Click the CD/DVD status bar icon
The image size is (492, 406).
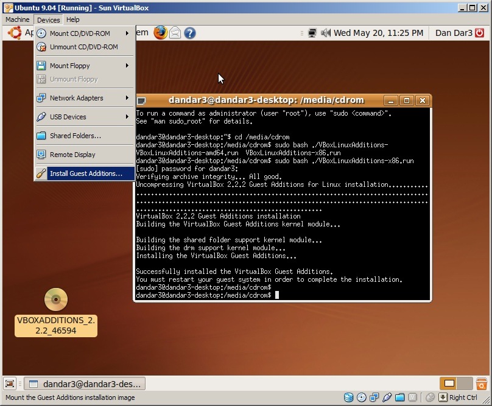(x=361, y=397)
